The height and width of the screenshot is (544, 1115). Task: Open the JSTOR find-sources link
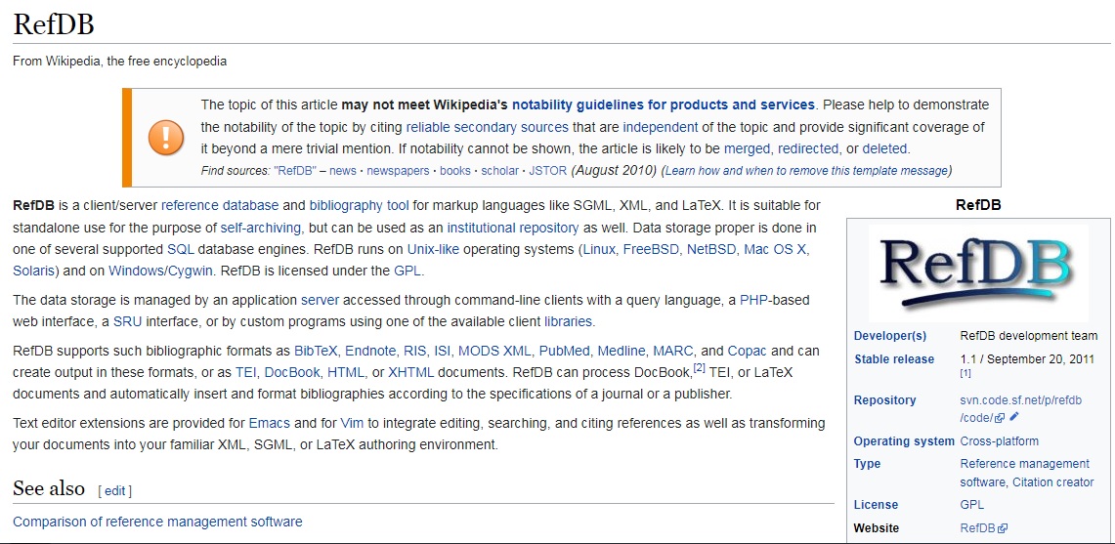pos(547,171)
